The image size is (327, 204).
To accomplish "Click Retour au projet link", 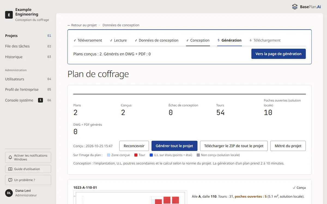I will pyautogui.click(x=82, y=25).
